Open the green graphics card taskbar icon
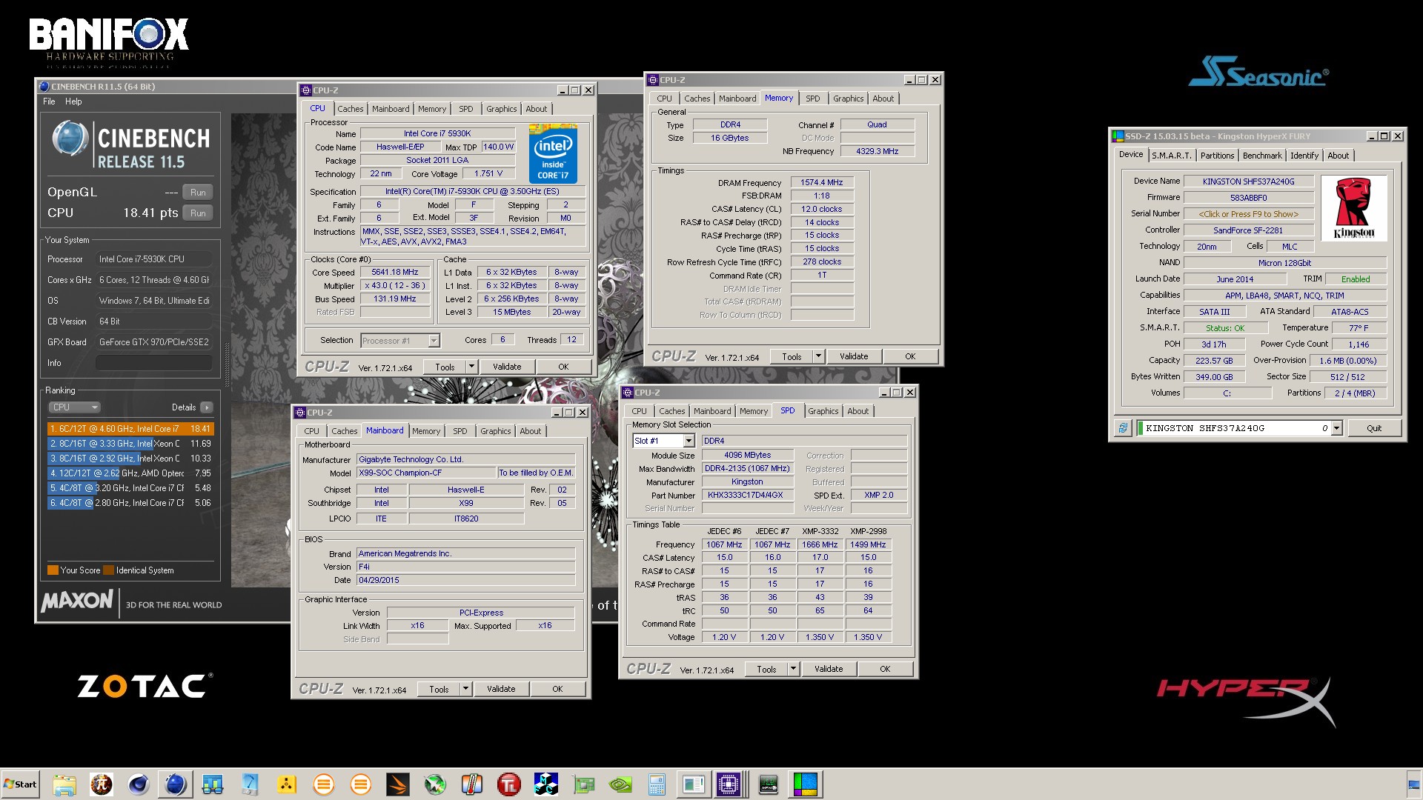Screen dimensions: 1423x800 [x=583, y=784]
